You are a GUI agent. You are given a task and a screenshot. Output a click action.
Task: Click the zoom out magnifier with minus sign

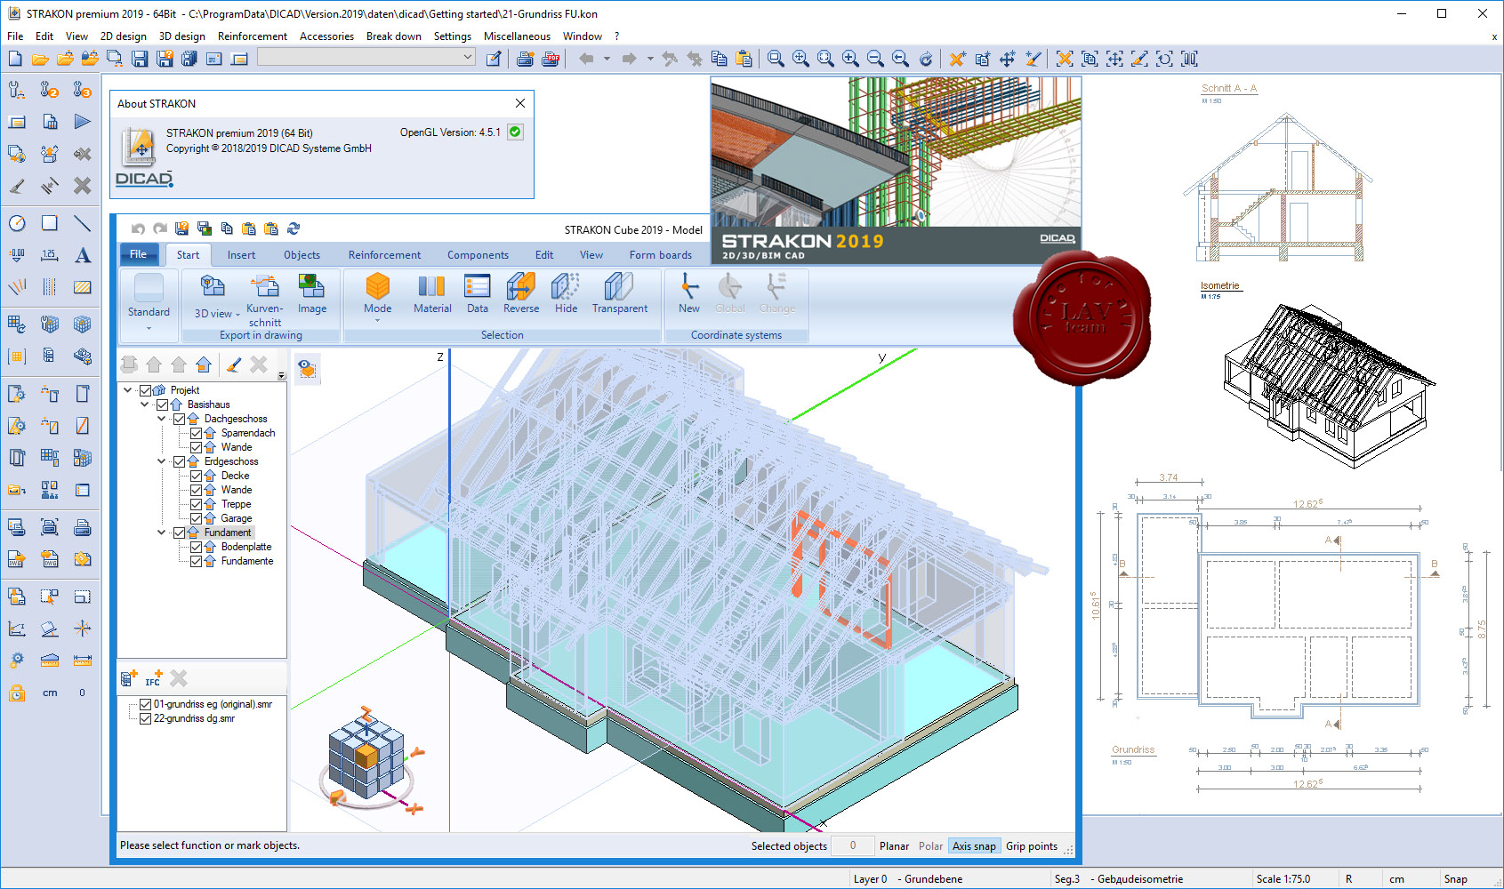tap(875, 59)
